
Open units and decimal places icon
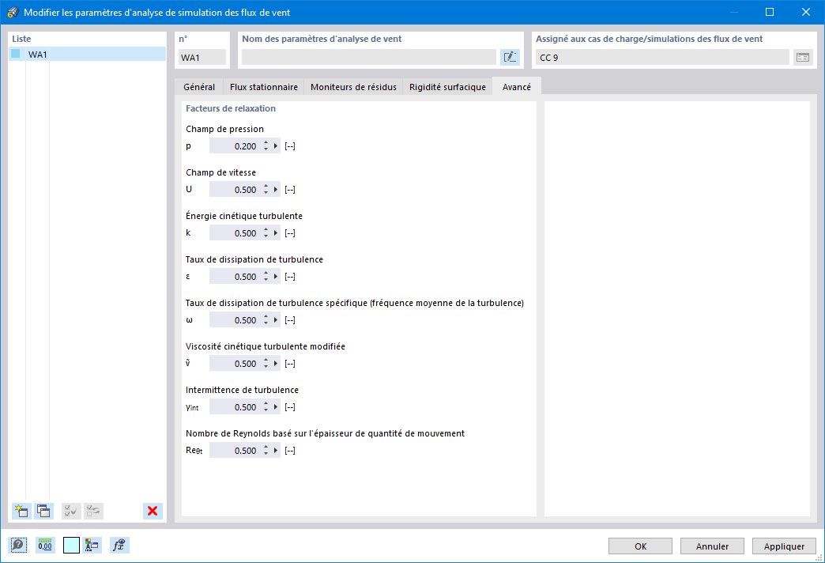45,545
